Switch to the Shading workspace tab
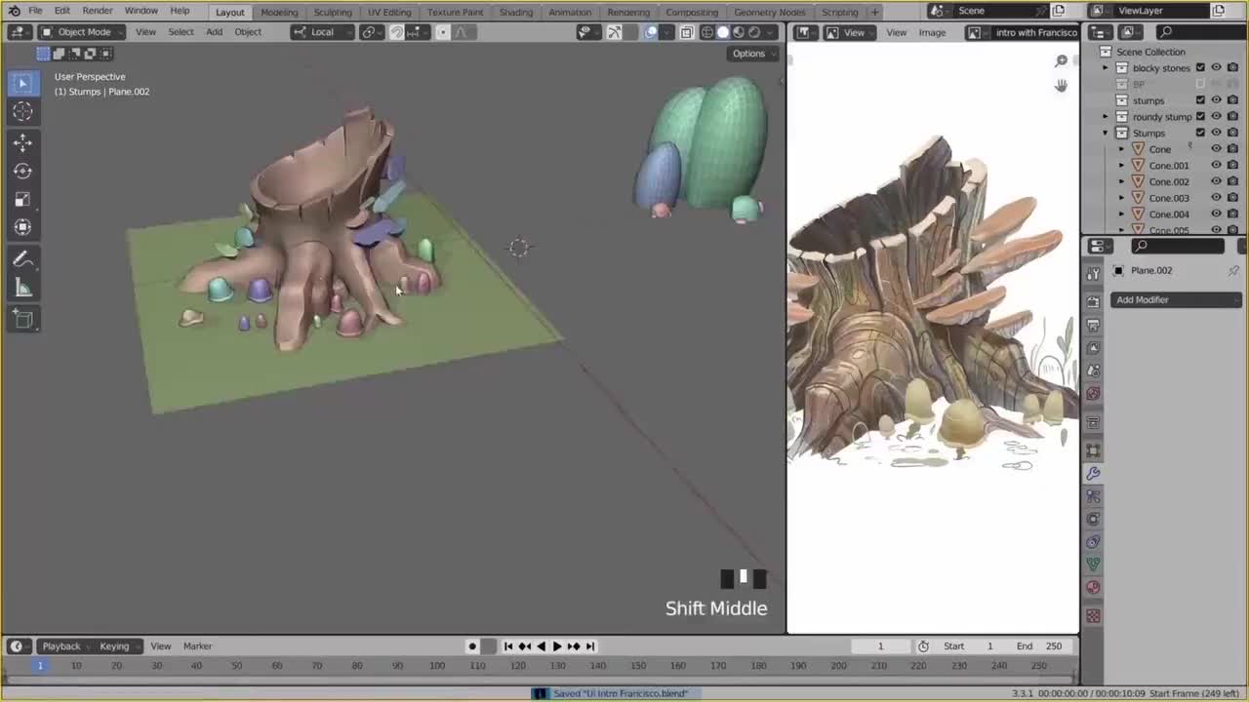The width and height of the screenshot is (1249, 702). tap(516, 12)
